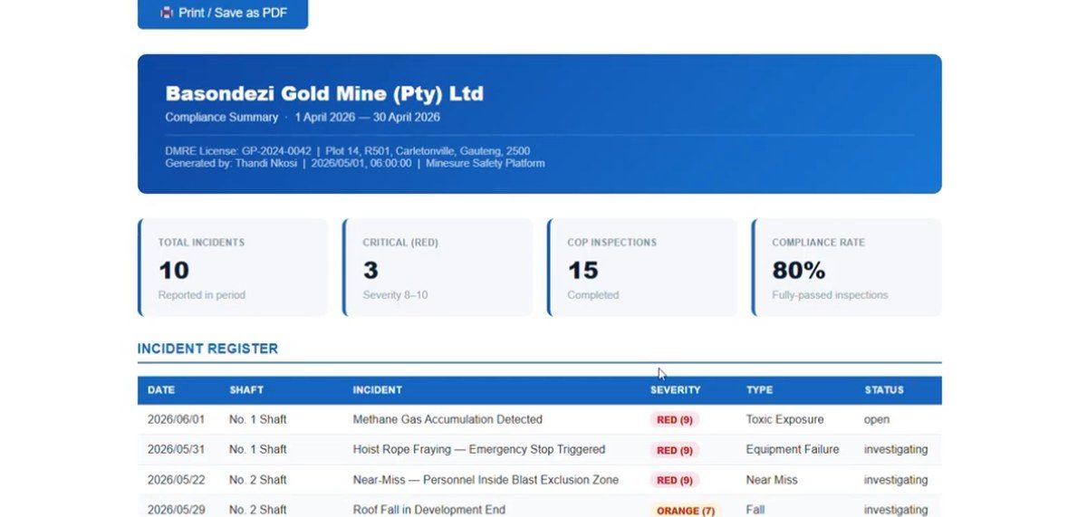
Task: Select the Basondezi Gold Mine (Pty) Ltd heading
Action: [324, 93]
